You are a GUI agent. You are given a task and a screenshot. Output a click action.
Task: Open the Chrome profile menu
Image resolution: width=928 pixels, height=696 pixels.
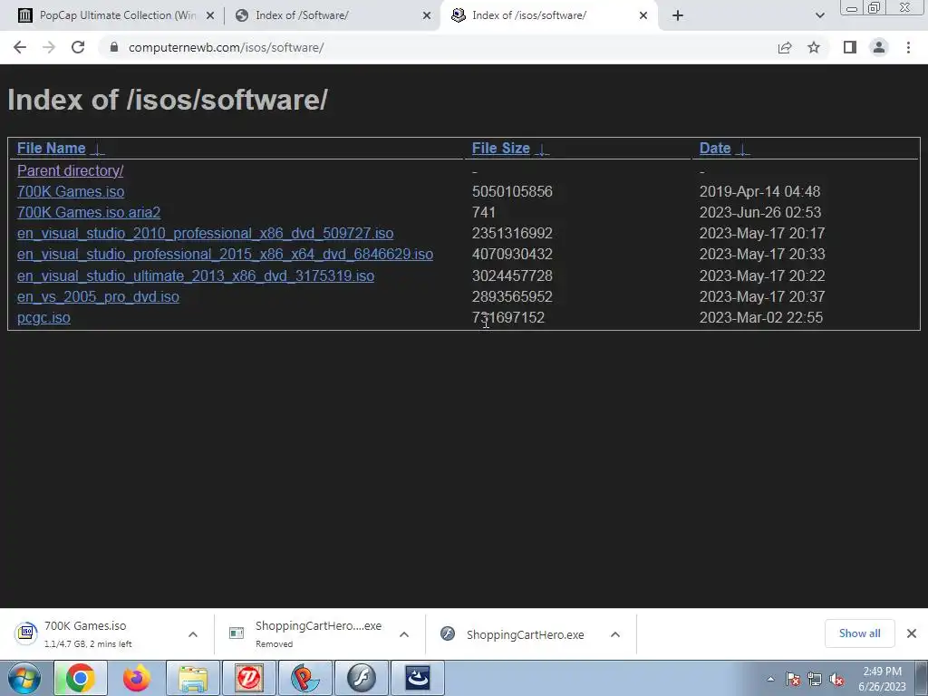tap(879, 47)
